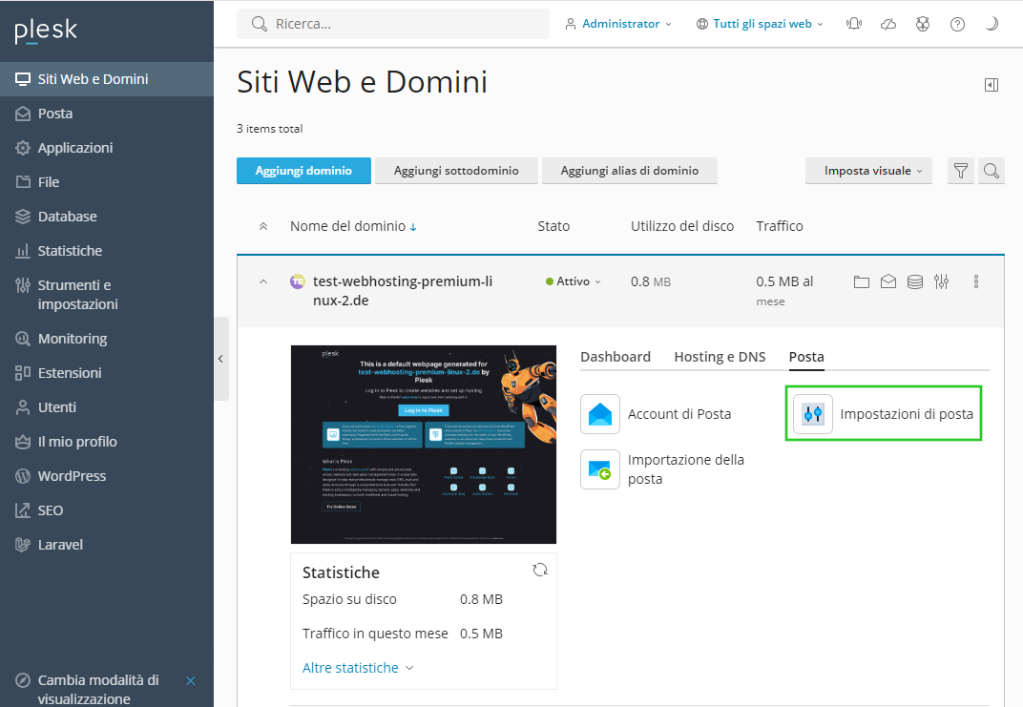
Task: Open Imposta visuale dropdown
Action: click(x=868, y=171)
